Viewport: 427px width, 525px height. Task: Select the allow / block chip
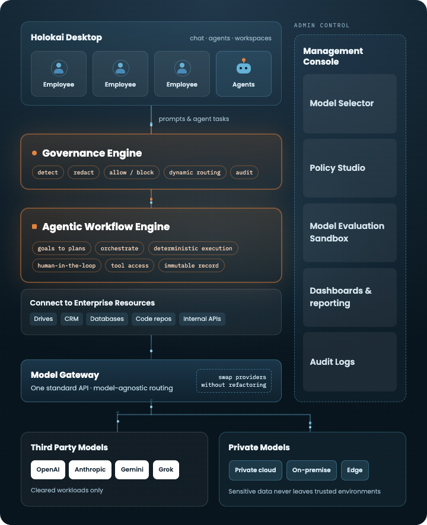[132, 173]
